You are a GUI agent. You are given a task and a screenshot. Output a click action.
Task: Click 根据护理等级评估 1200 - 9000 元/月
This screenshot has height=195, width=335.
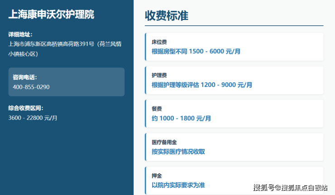[202, 85]
